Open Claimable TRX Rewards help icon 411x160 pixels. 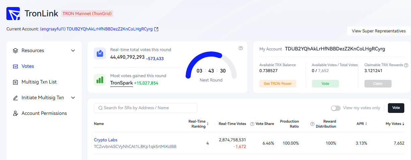(x=406, y=65)
